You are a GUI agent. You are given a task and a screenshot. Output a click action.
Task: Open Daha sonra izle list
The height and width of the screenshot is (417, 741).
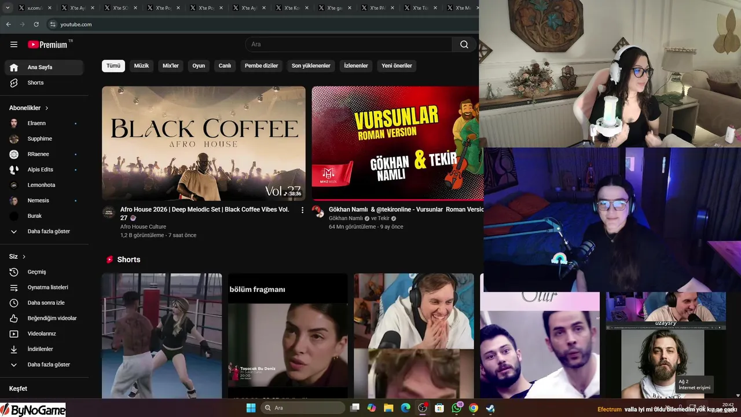pyautogui.click(x=44, y=303)
